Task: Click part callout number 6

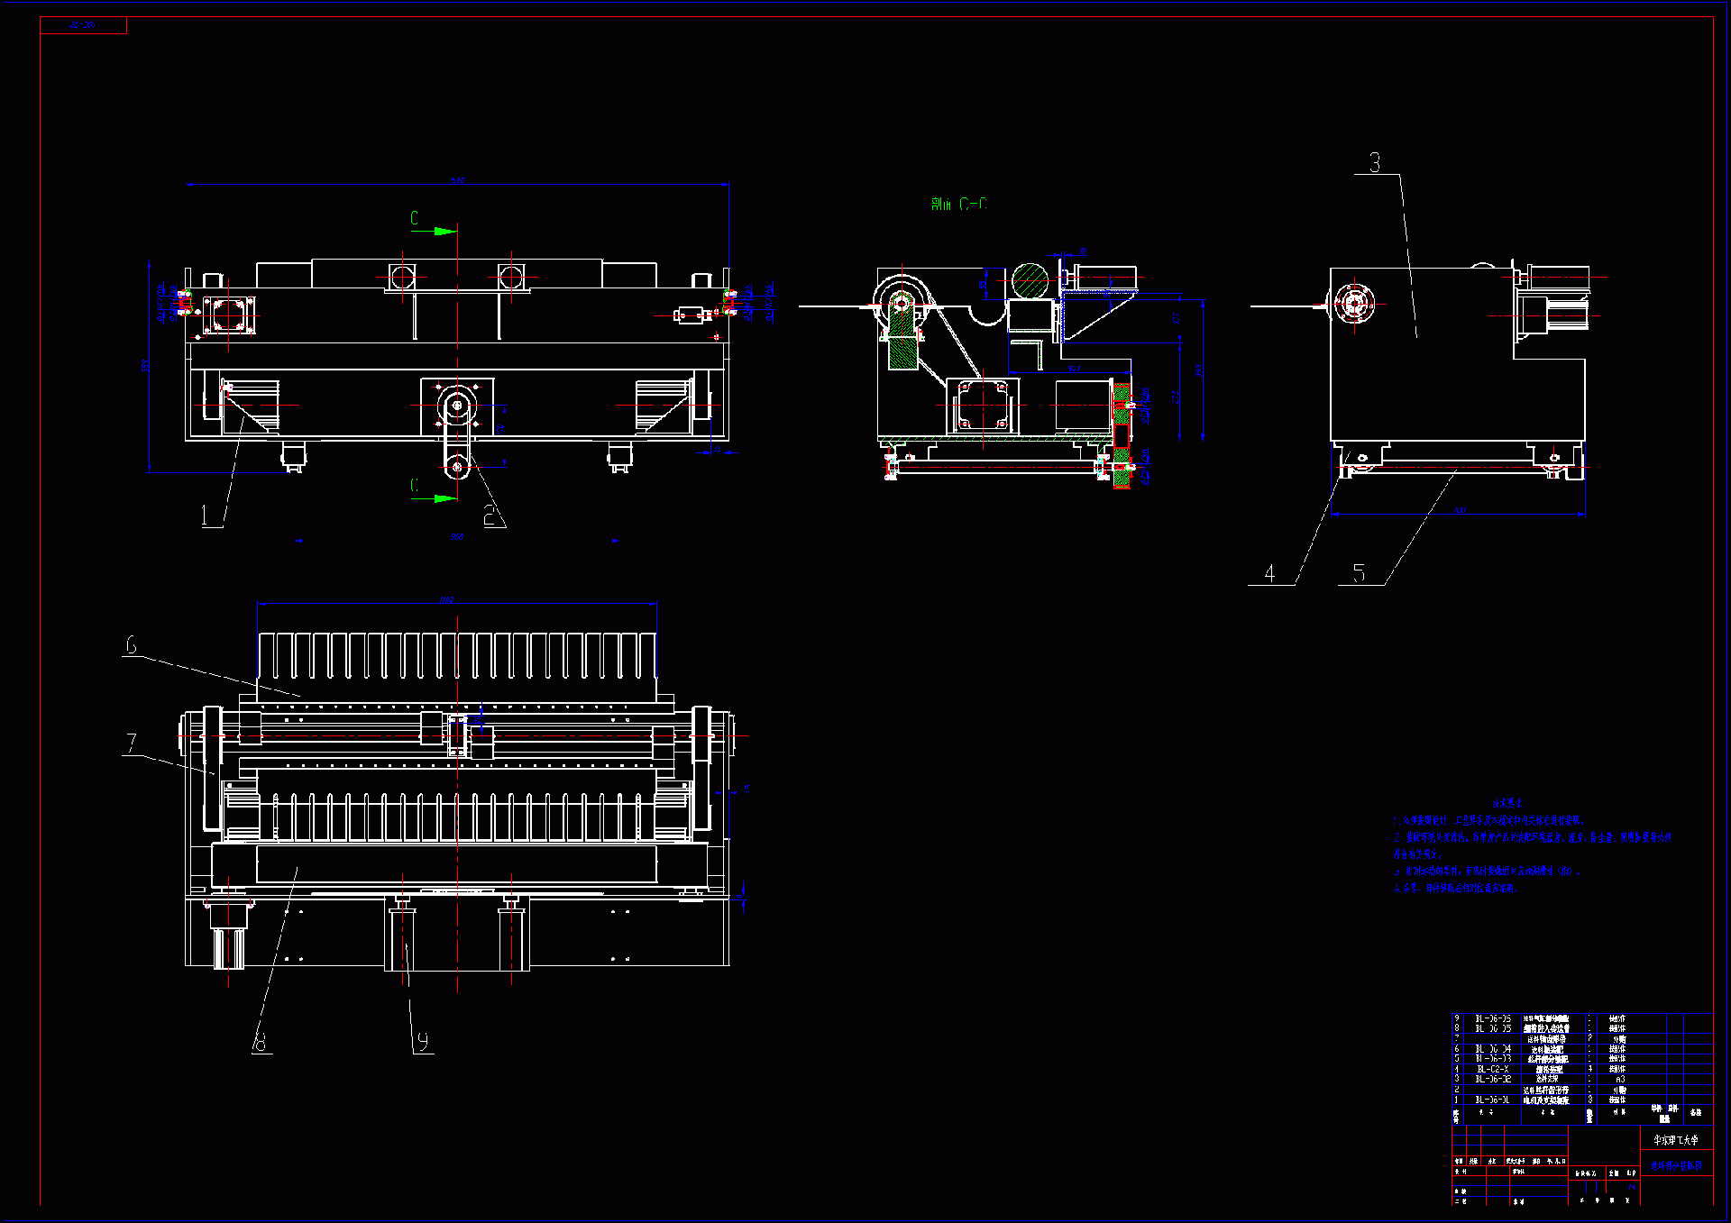Action: coord(132,645)
